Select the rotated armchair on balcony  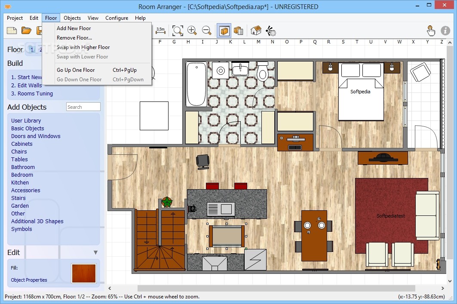[420, 72]
